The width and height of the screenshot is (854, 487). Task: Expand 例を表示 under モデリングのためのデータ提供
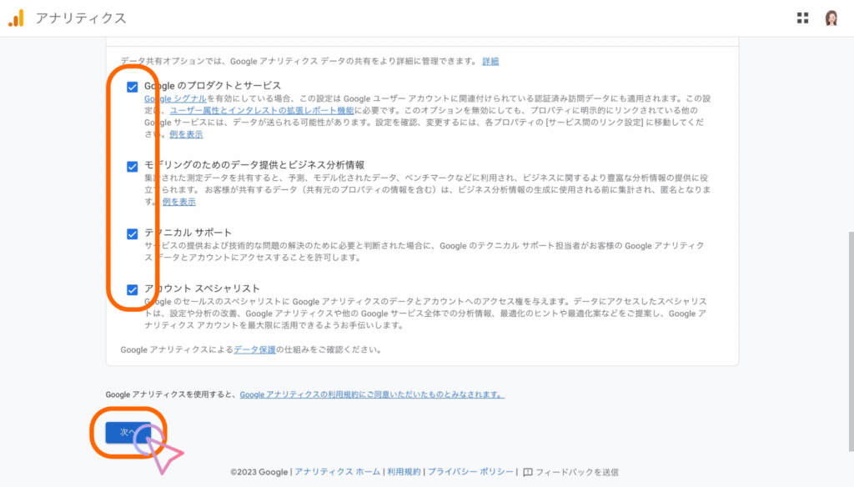178,202
